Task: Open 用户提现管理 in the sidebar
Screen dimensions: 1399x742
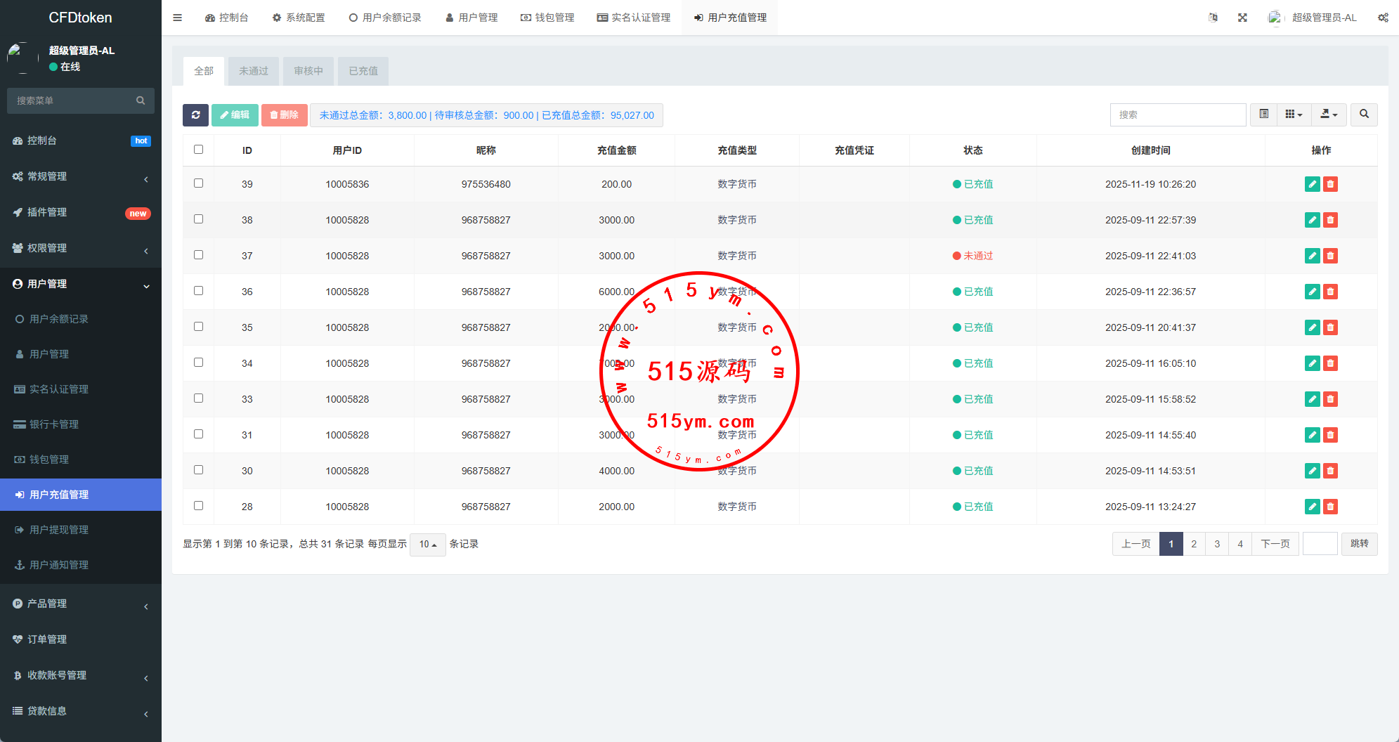Action: (x=59, y=530)
